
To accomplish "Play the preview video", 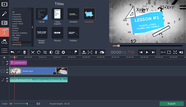I will (147, 52).
